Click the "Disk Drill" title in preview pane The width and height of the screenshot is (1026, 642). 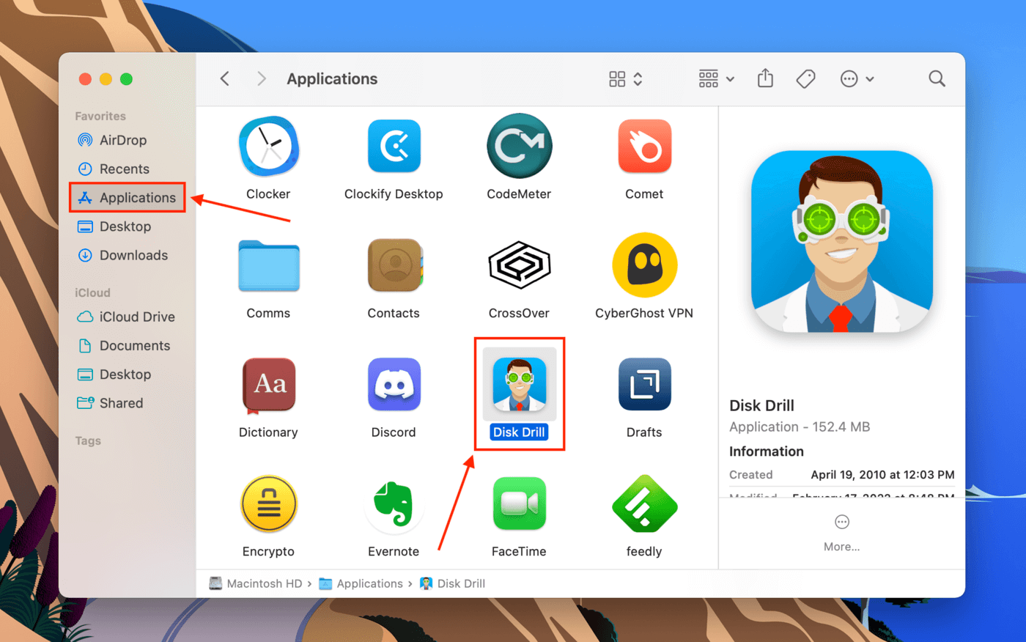coord(761,405)
